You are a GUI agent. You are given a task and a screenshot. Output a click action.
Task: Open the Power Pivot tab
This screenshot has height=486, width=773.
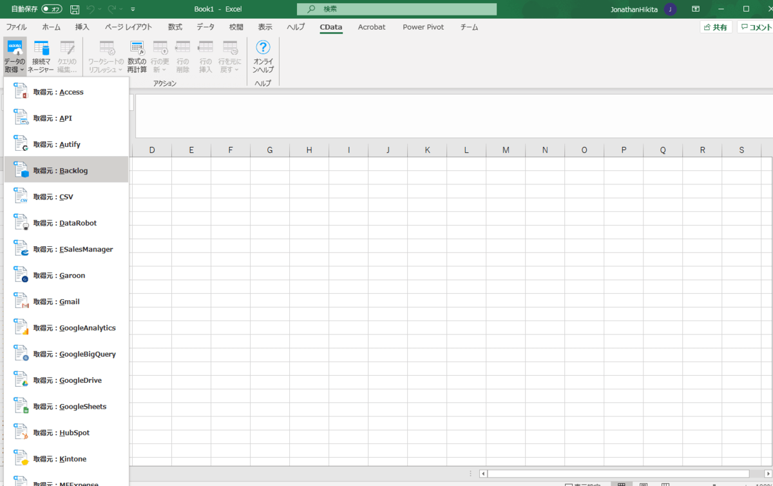(423, 27)
